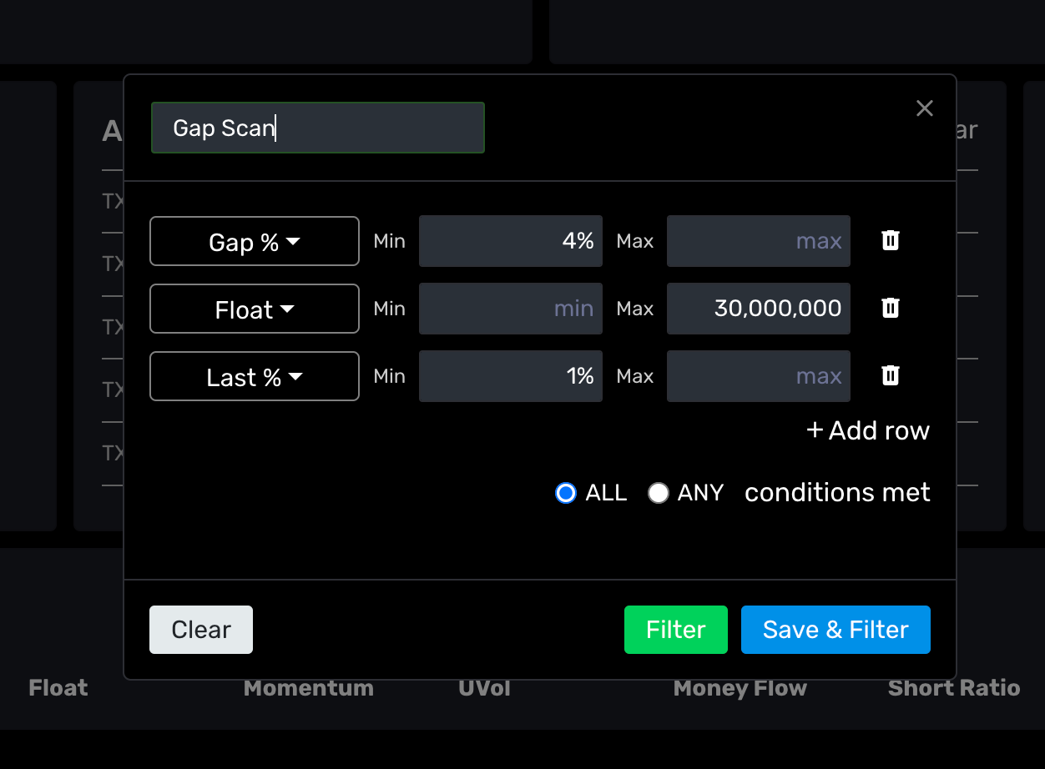
Task: Select the ALL conditions radio button
Action: click(x=566, y=493)
